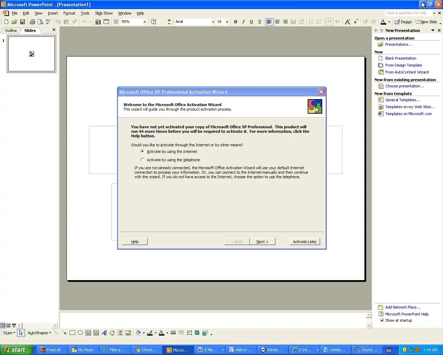Open the Format menu
This screenshot has height=355, width=443.
(69, 13)
